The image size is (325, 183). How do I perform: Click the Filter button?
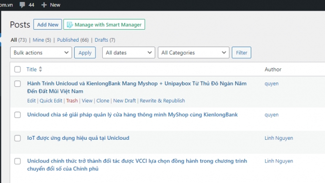click(241, 52)
